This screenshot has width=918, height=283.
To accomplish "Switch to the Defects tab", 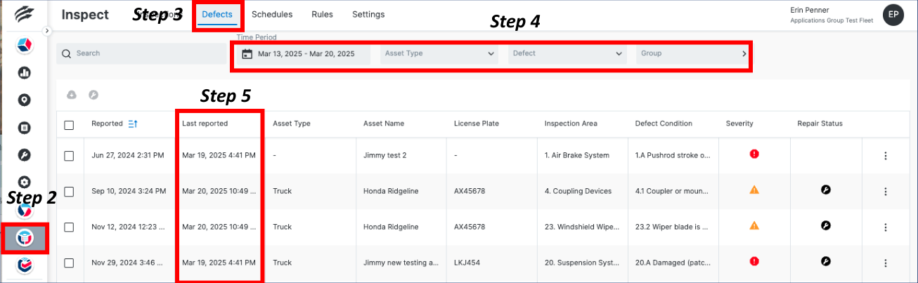I will (217, 14).
